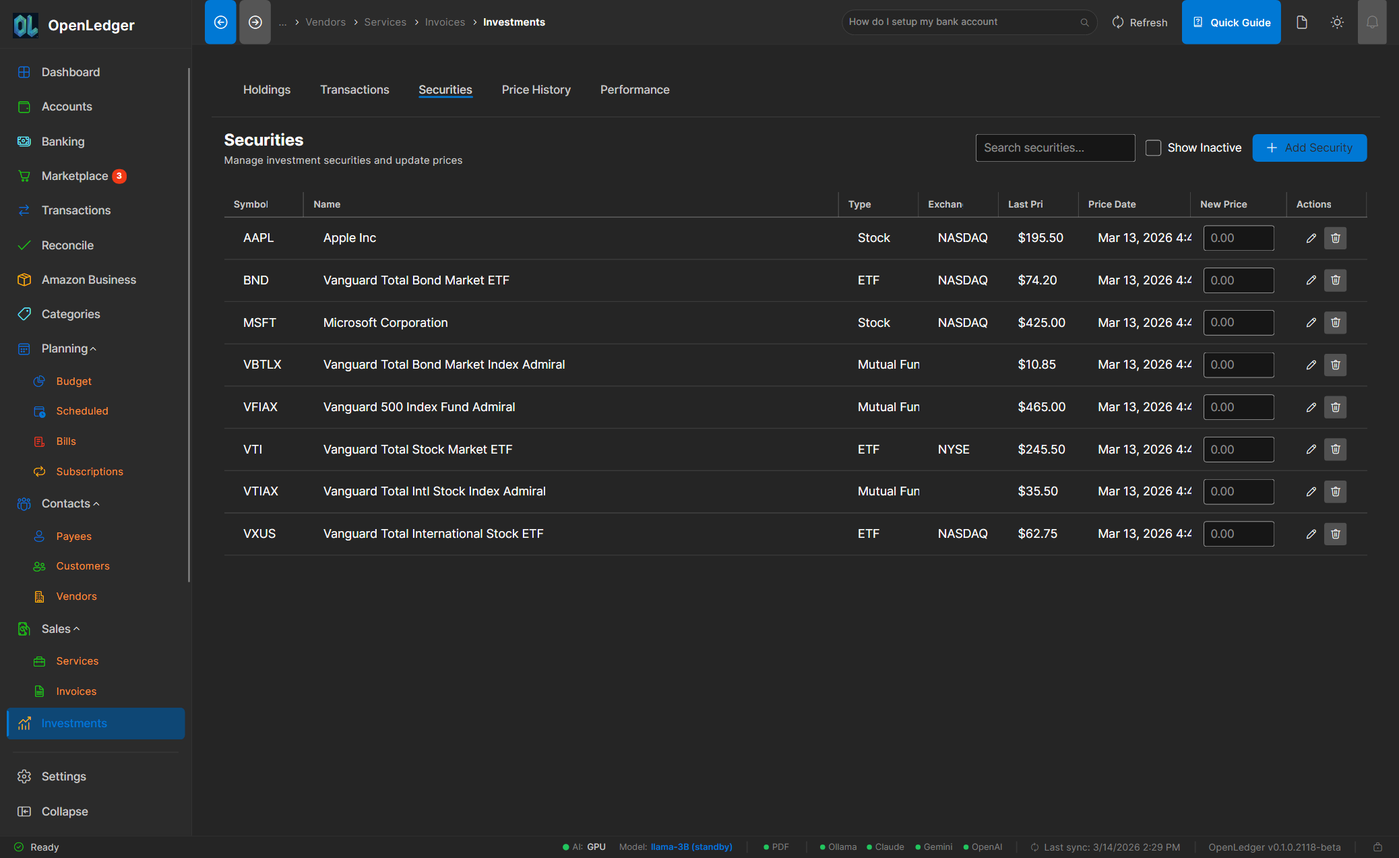Open the Holdings tab
This screenshot has width=1399, height=858.
point(266,90)
